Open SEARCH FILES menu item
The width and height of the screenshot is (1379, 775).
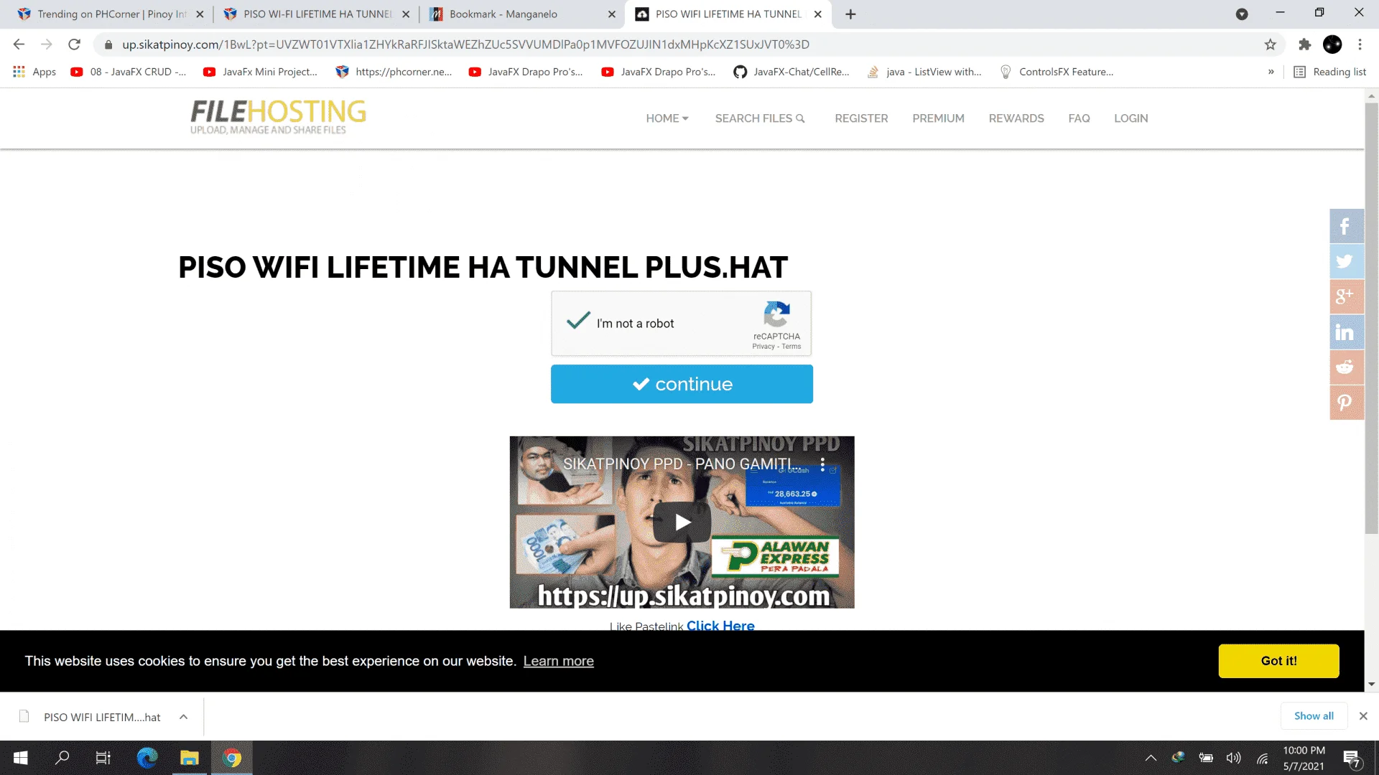[760, 118]
